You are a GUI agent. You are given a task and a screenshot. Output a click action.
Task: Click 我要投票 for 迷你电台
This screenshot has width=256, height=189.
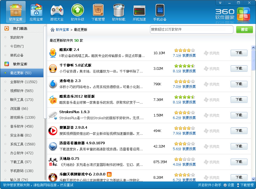189,87
